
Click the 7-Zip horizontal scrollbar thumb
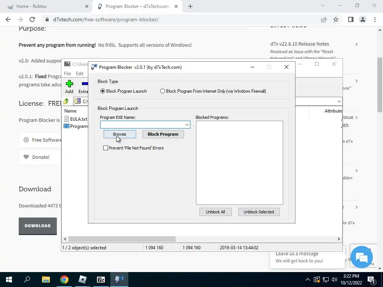[122, 239]
